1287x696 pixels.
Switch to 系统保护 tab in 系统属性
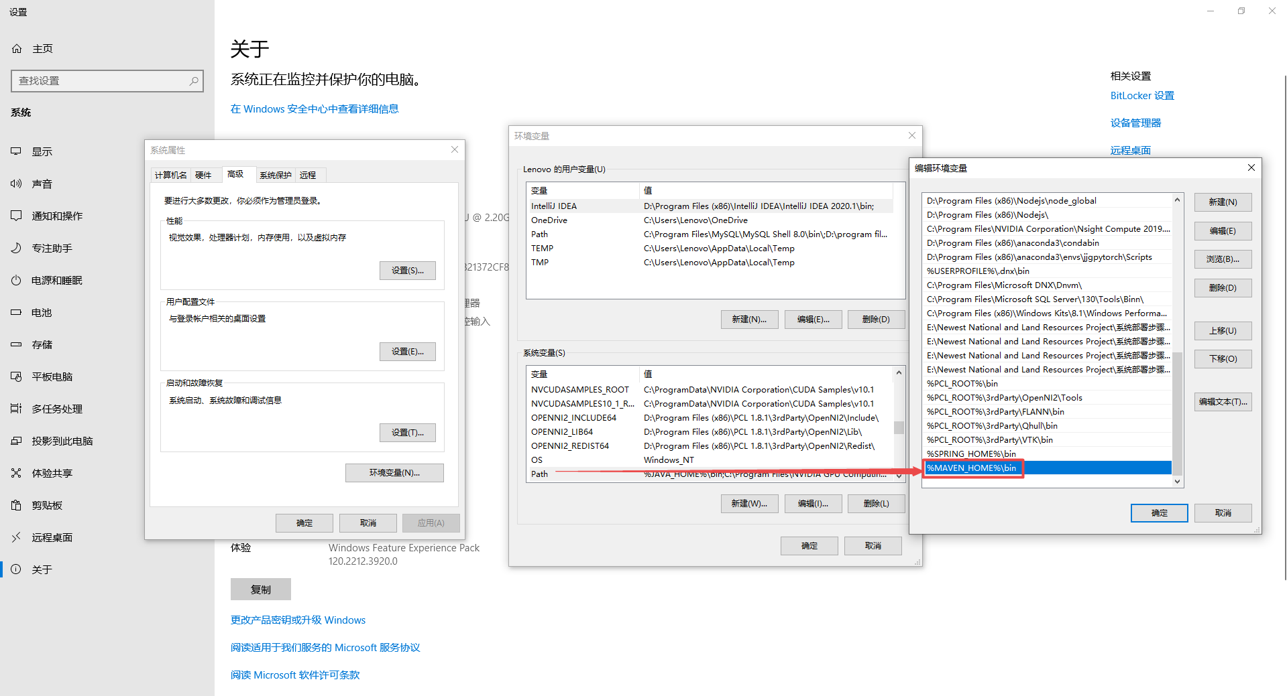pos(274,175)
